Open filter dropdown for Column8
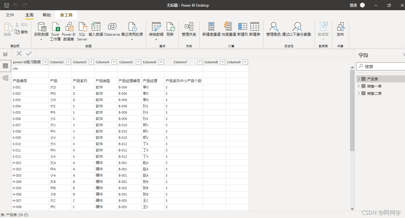 (x=223, y=62)
